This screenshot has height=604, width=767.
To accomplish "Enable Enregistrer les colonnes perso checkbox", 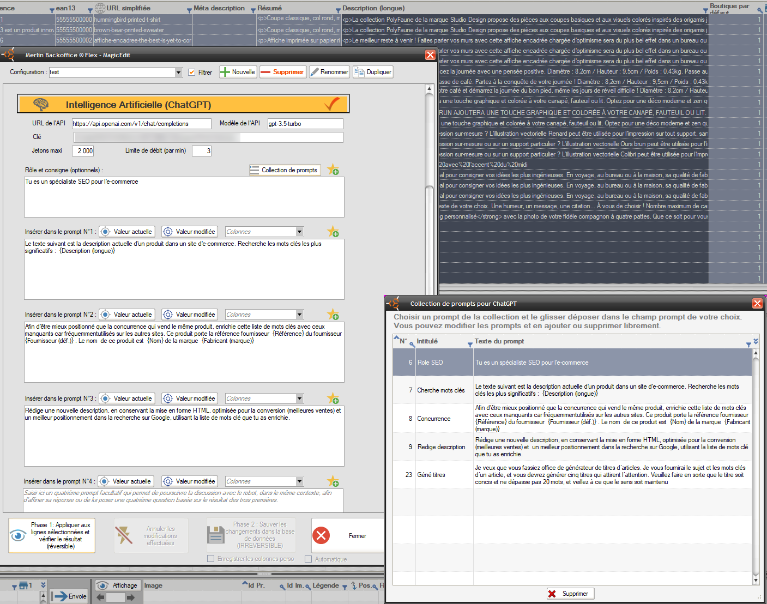I will (x=211, y=559).
